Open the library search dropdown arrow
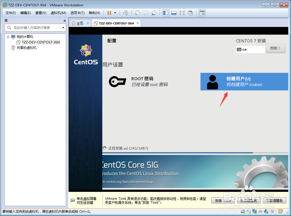 coord(63,28)
